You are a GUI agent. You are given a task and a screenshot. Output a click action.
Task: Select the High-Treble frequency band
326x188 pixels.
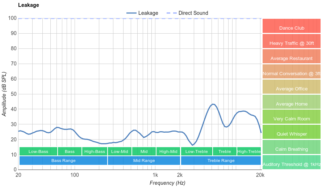[249, 151]
